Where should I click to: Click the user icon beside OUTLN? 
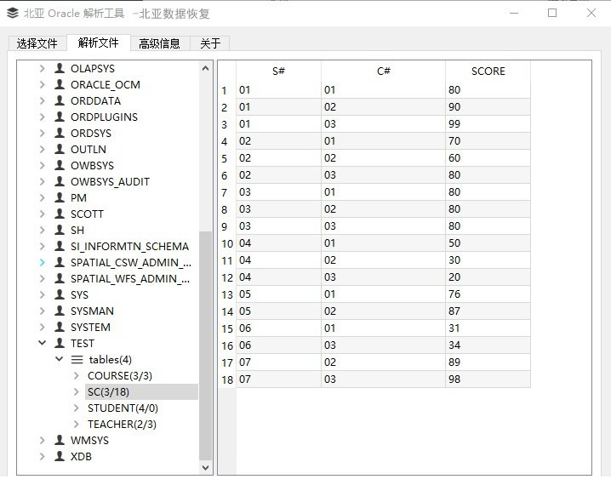coord(60,149)
